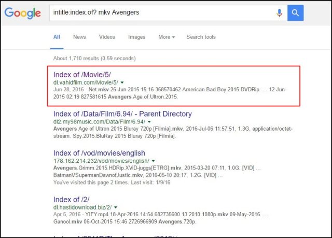
Task: Open Index of /Data/Film/6.94/ result
Action: (x=122, y=114)
